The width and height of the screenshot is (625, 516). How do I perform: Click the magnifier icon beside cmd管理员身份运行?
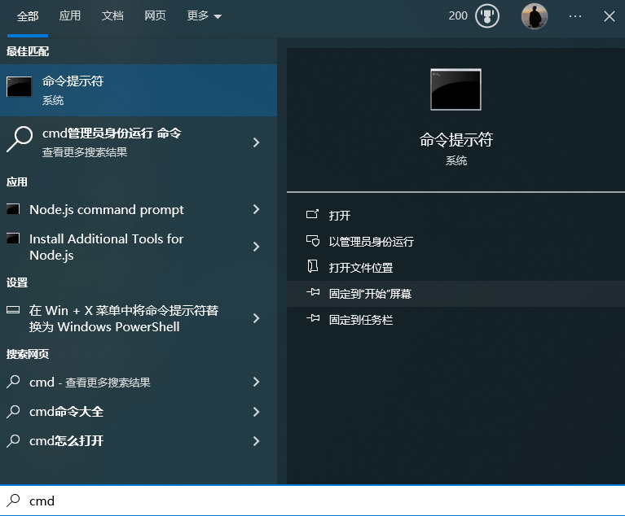19,139
